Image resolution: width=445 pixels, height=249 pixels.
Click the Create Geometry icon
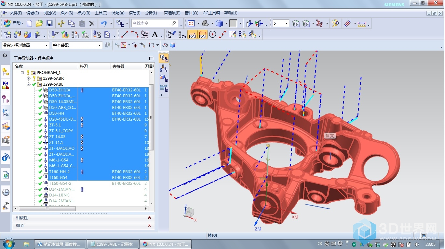pyautogui.click(x=28, y=34)
